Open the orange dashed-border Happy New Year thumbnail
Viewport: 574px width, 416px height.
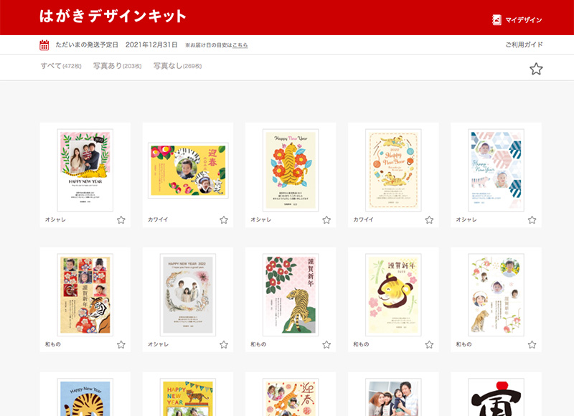coord(393,170)
